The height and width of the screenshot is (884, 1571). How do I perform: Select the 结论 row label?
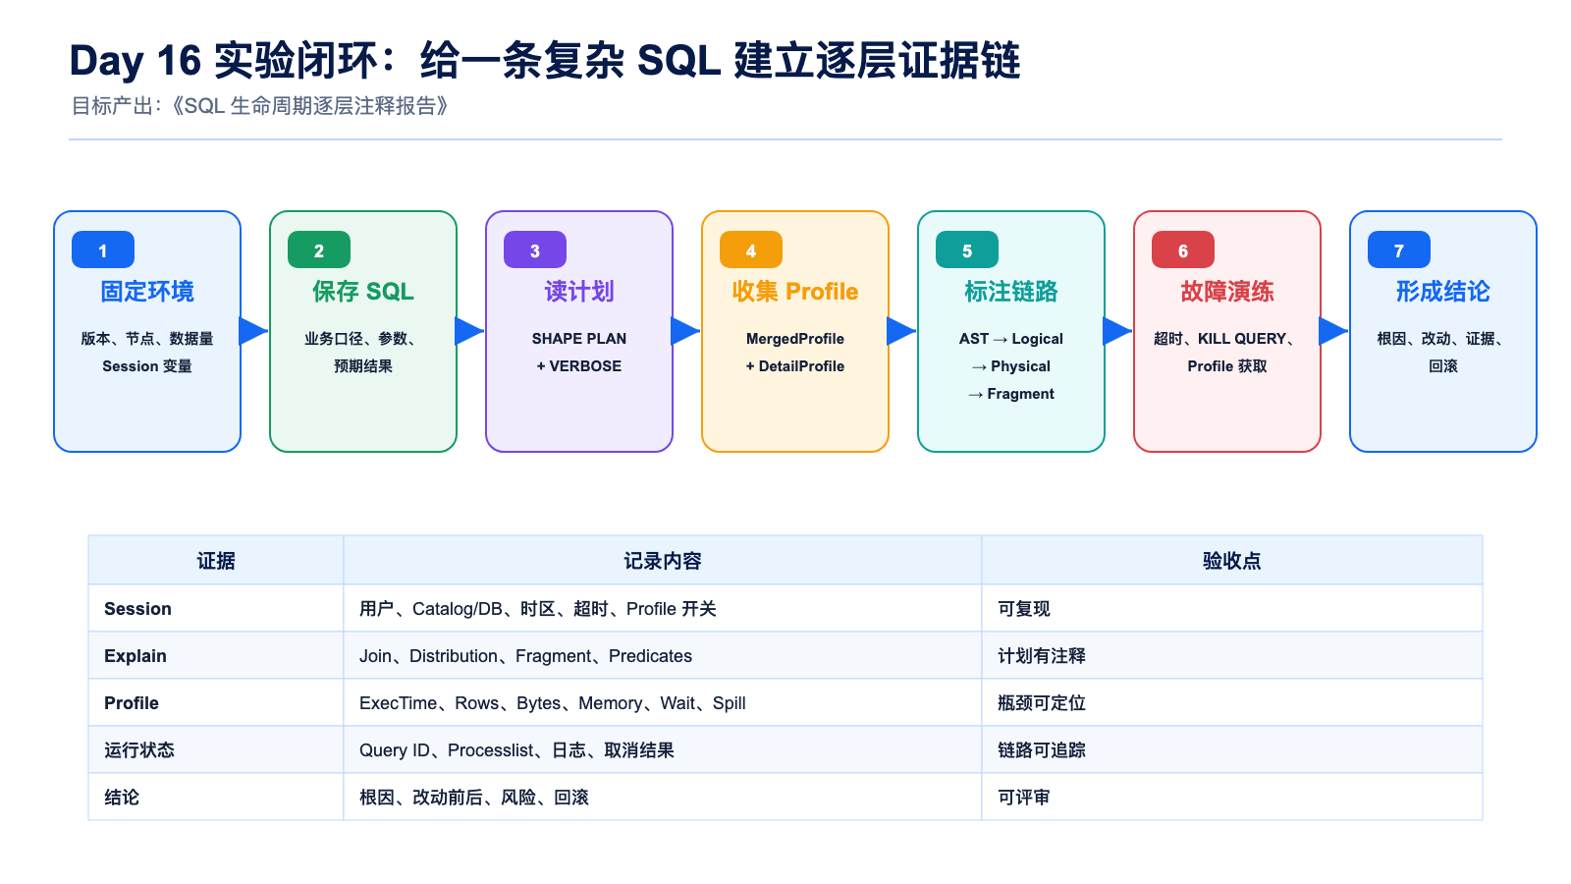click(x=122, y=798)
